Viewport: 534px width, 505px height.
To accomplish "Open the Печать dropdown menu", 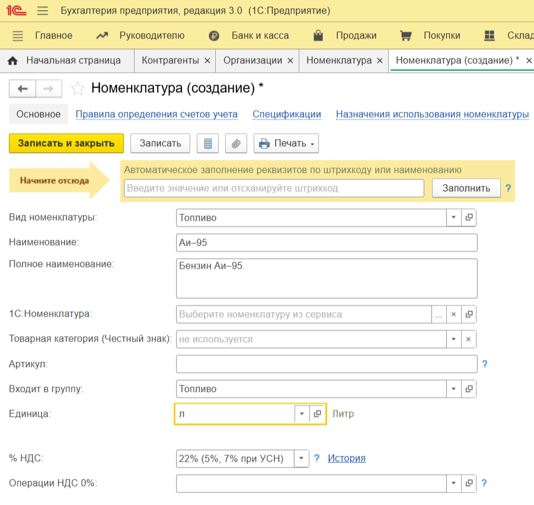I will (x=286, y=143).
